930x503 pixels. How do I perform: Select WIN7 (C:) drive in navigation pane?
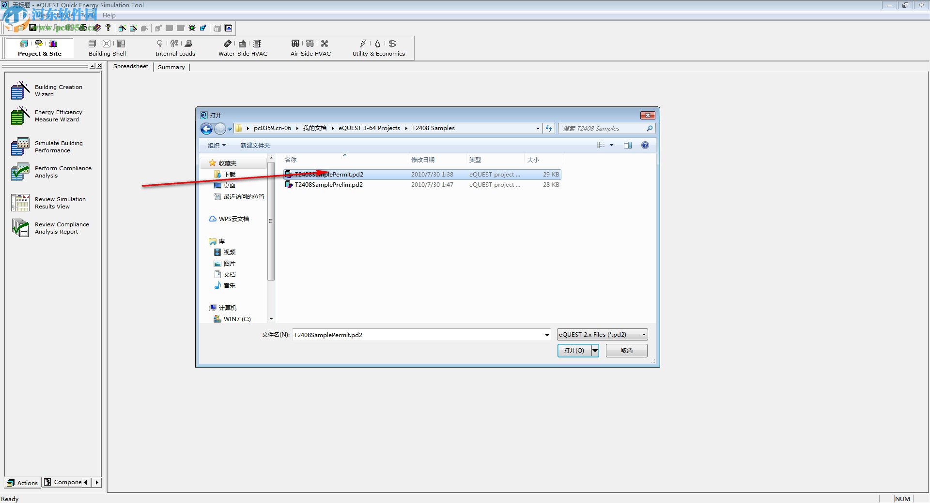click(232, 319)
